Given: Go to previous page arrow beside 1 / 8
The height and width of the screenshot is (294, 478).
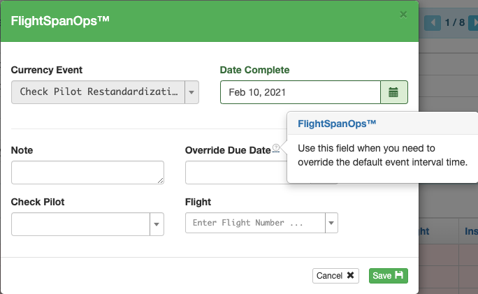Looking at the screenshot, I should [x=433, y=22].
